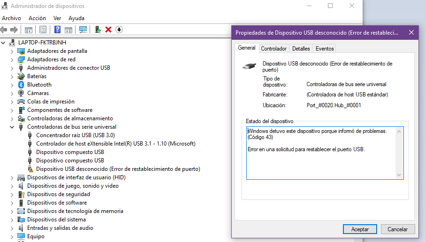Open the Ayuda menu
Screen dimensions: 425x242
(76, 18)
